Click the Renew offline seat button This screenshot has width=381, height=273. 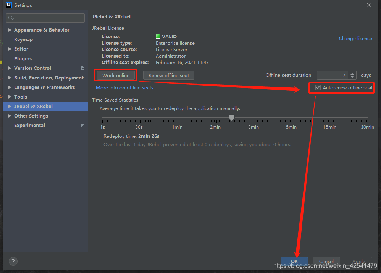click(x=168, y=75)
